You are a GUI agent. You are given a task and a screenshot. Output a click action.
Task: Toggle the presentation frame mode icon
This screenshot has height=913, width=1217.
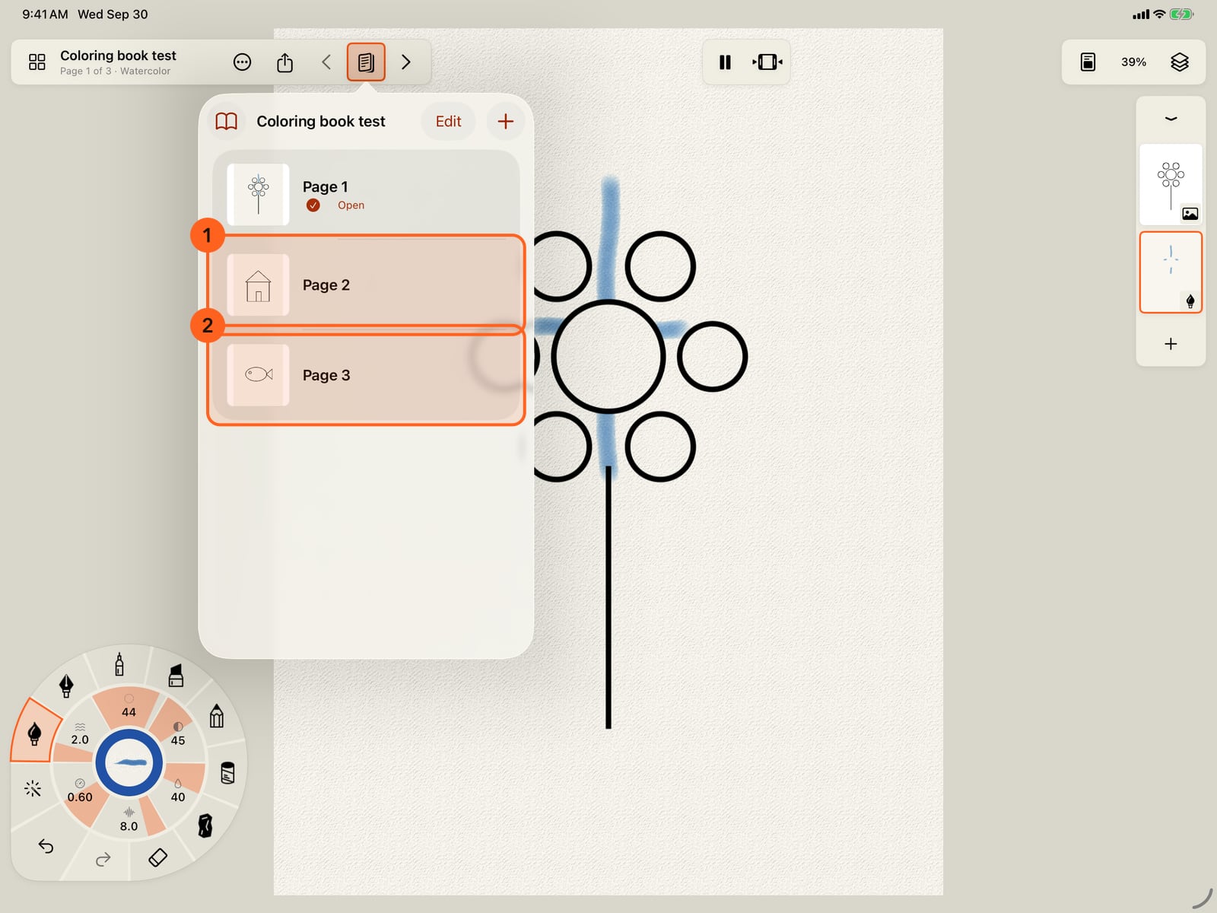tap(767, 62)
